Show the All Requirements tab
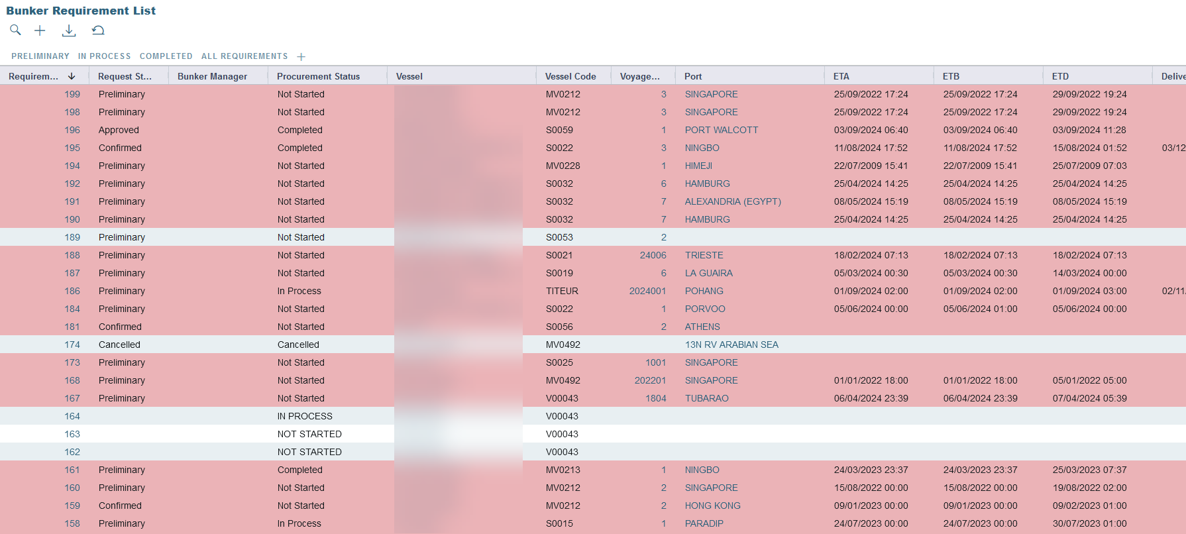Image resolution: width=1186 pixels, height=534 pixels. point(244,56)
